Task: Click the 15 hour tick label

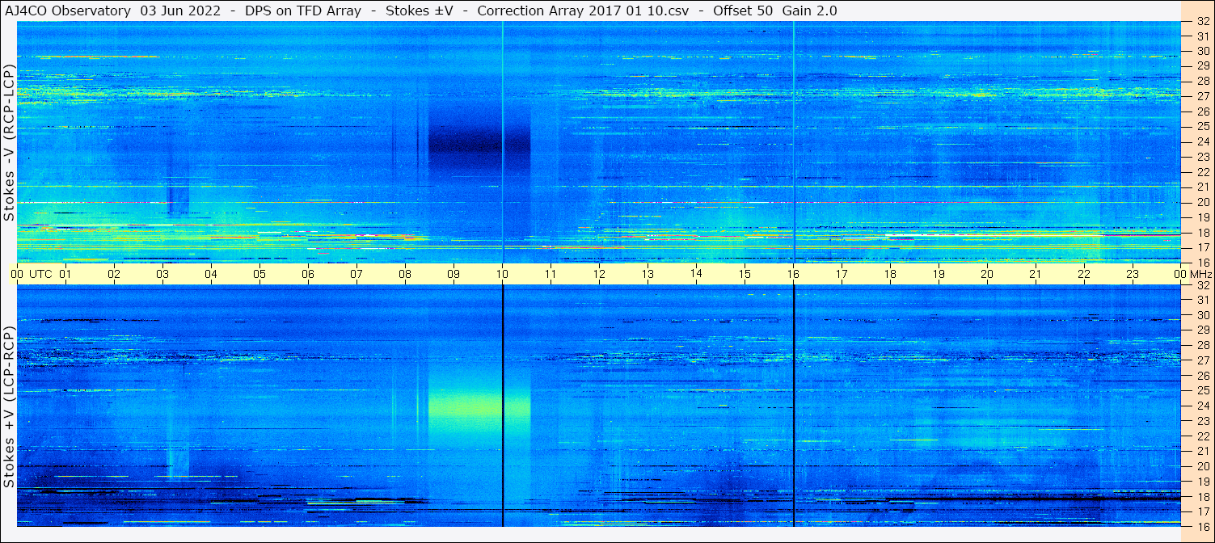Action: coord(745,274)
